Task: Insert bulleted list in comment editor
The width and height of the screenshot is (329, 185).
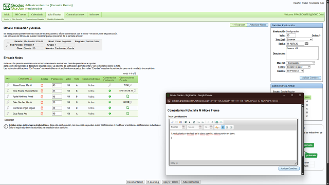Action: [x=203, y=122]
